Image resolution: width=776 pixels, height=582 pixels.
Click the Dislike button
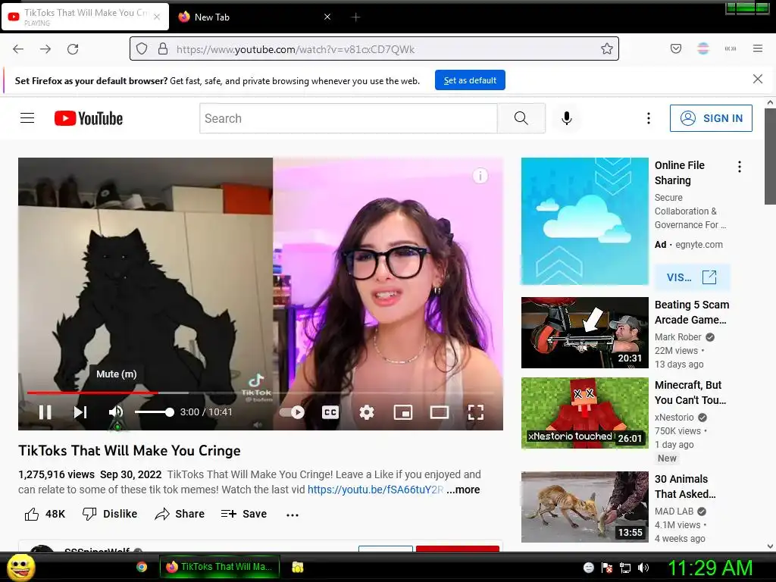110,515
